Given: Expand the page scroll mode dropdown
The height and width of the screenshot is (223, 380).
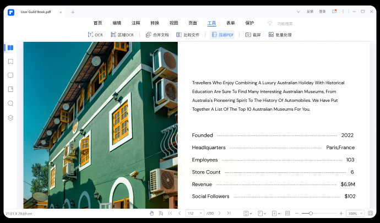Looking at the screenshot, I should coord(250,213).
